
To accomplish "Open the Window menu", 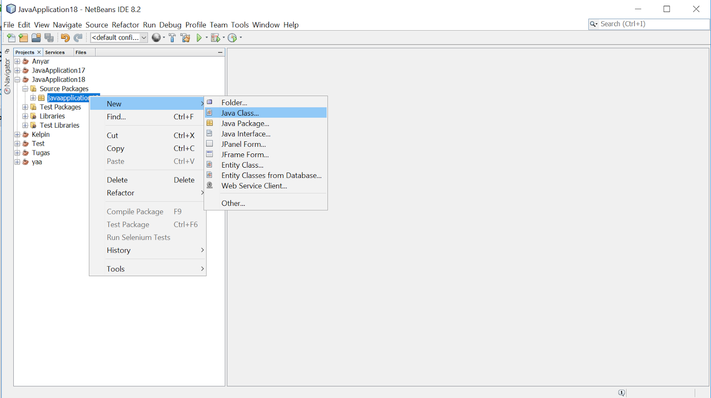I will pos(266,25).
